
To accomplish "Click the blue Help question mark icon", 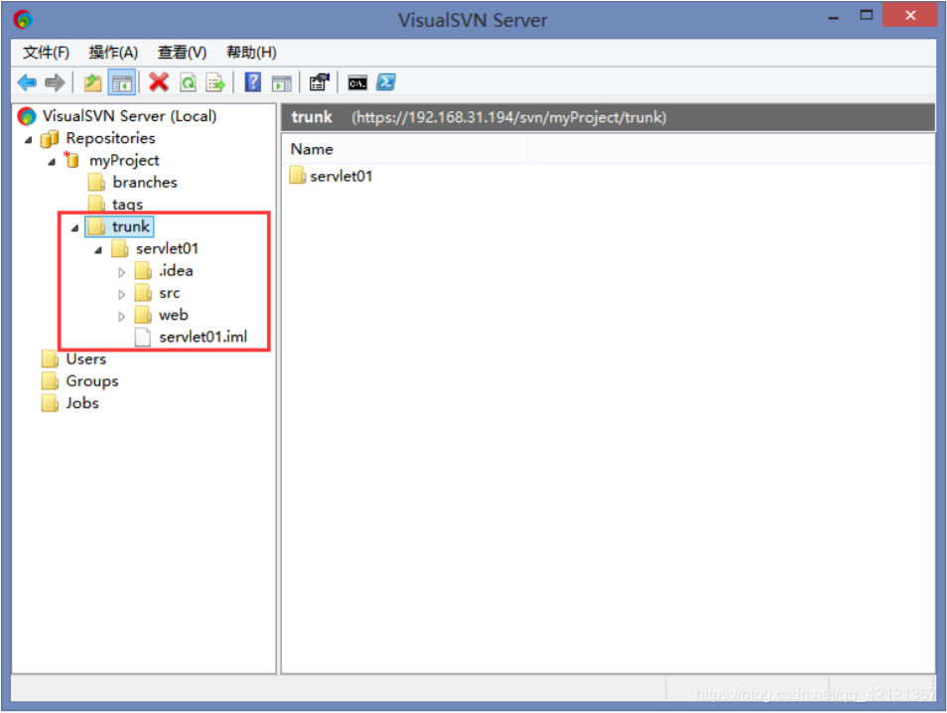I will tap(253, 82).
